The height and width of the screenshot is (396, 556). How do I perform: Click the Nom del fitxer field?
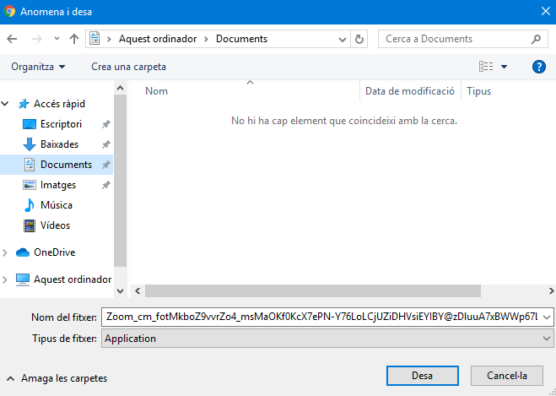pos(321,317)
